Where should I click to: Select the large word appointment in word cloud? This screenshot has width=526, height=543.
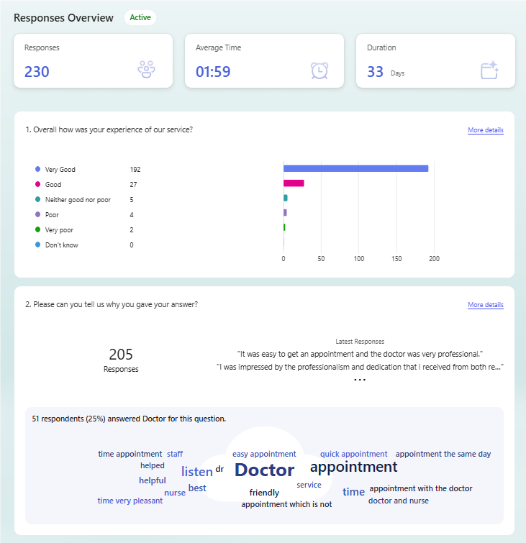(x=354, y=467)
